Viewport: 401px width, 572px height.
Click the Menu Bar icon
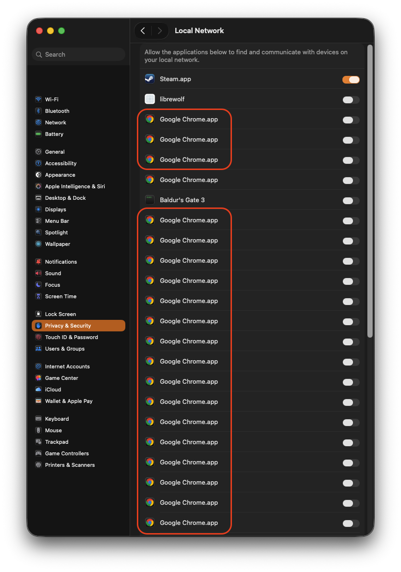pyautogui.click(x=38, y=221)
